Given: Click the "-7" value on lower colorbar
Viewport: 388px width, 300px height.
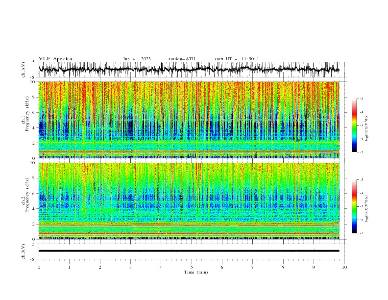Looking at the screenshot, I should click(x=361, y=233).
